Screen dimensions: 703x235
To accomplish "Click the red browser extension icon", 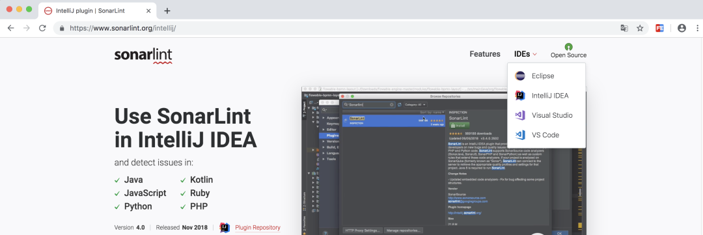I will 660,28.
